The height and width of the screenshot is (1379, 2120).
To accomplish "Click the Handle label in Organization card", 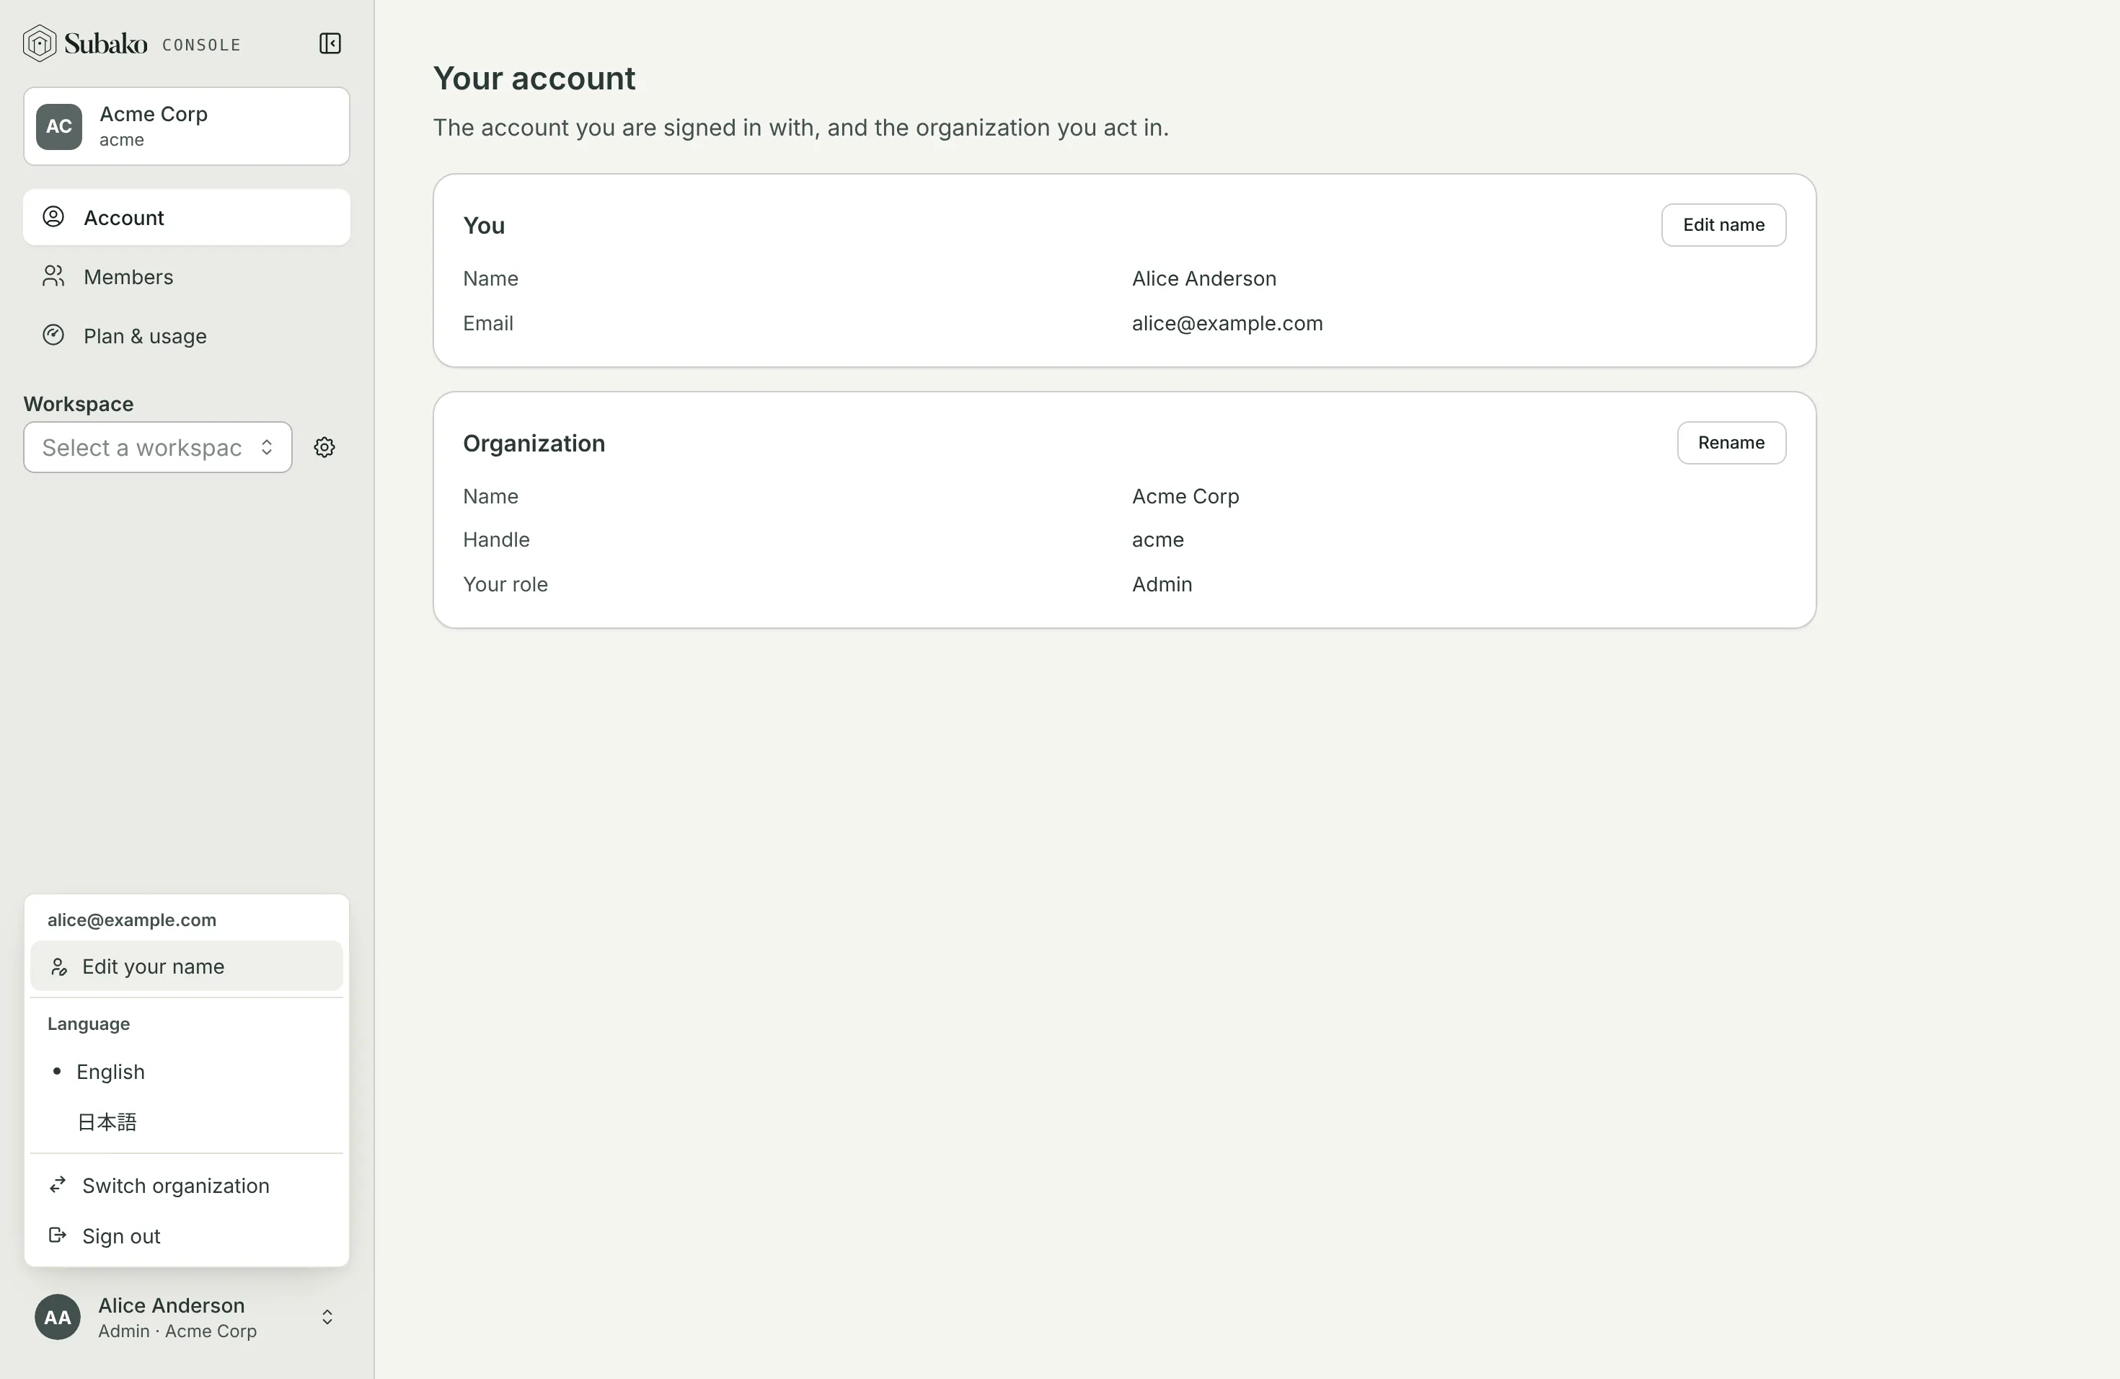I will point(496,539).
